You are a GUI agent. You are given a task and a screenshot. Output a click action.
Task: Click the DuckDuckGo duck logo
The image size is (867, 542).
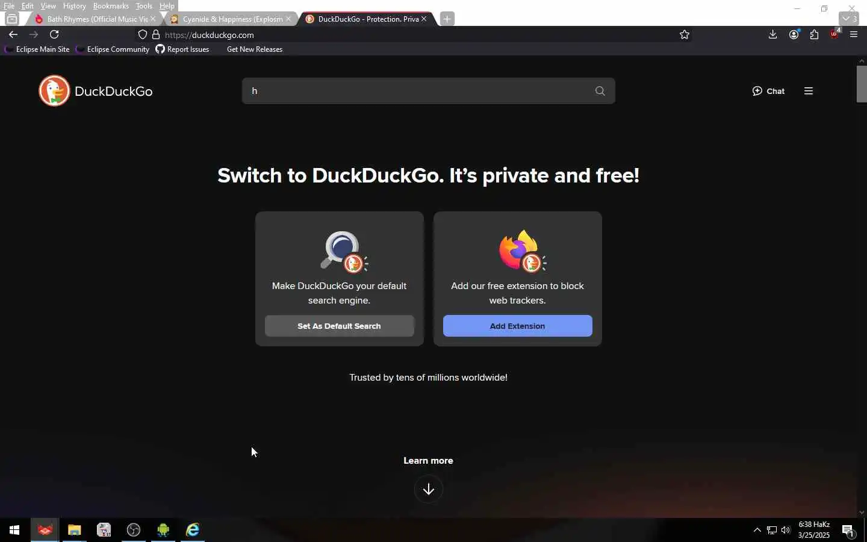click(x=54, y=91)
